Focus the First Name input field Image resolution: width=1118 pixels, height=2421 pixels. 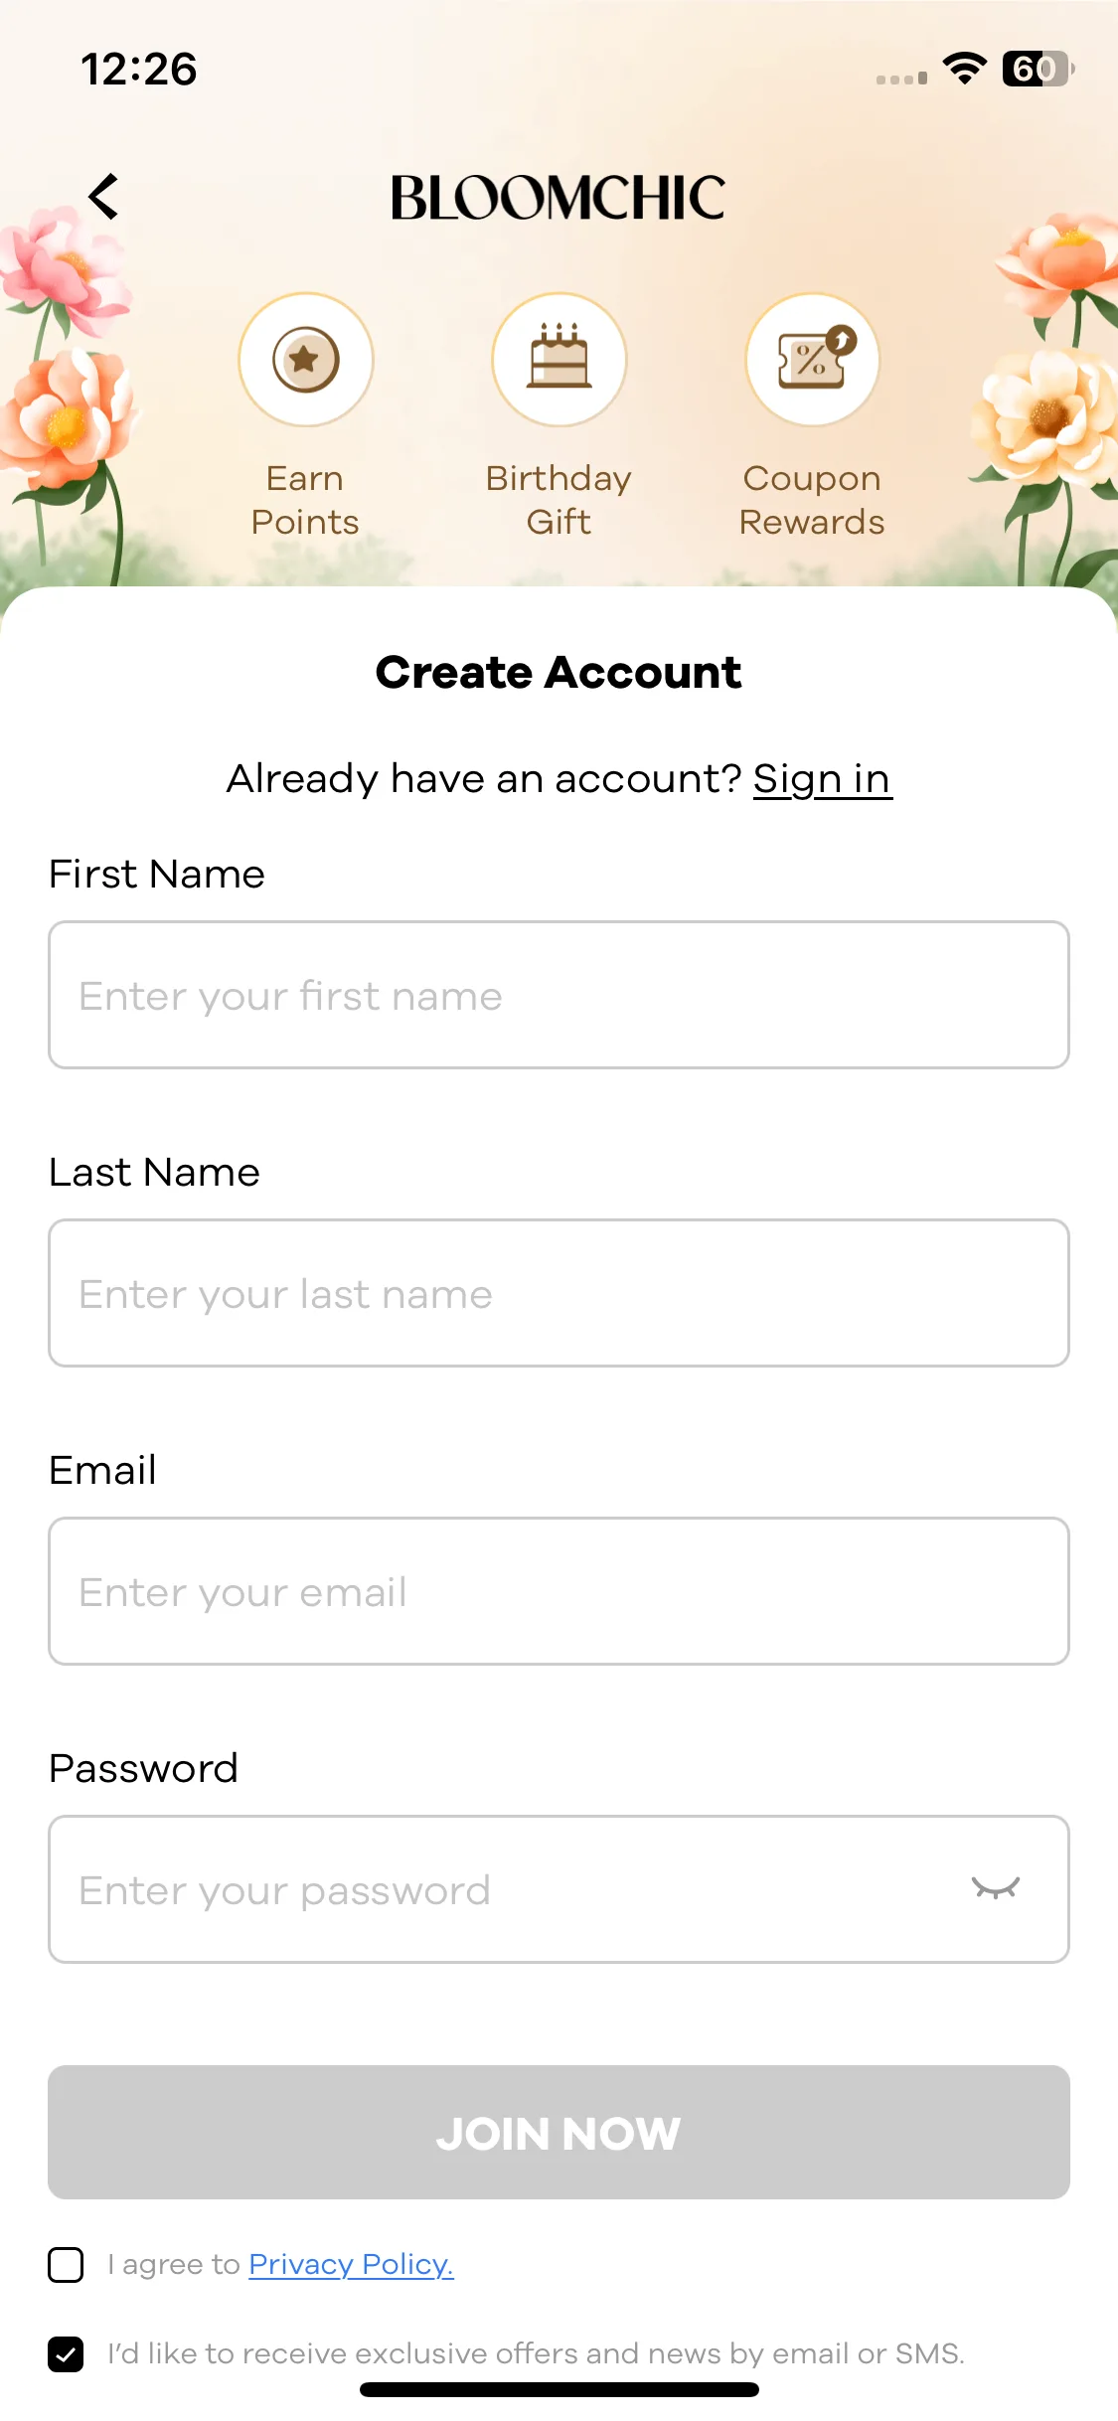coord(559,995)
